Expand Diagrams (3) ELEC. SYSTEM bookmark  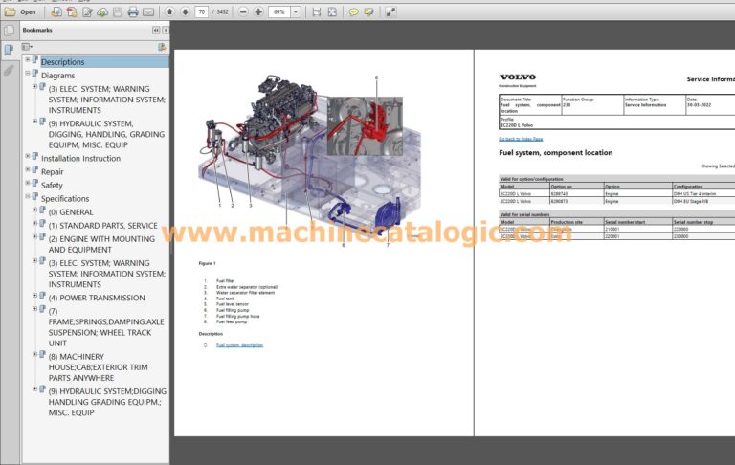pos(35,87)
